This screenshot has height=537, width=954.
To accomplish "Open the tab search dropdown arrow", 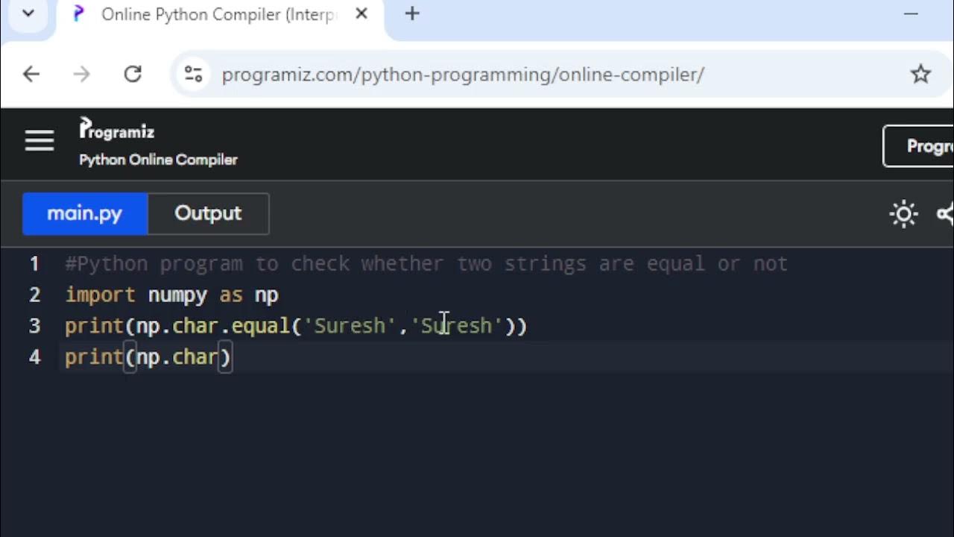I will (28, 13).
